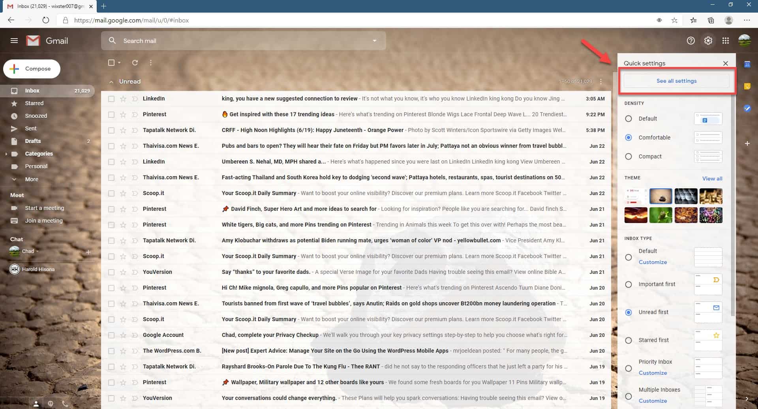Open the more options icon above the mail list
This screenshot has height=409, width=758.
click(151, 63)
